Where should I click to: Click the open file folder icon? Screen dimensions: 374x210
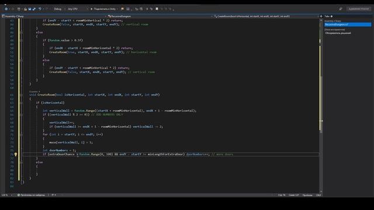[x=25, y=9]
